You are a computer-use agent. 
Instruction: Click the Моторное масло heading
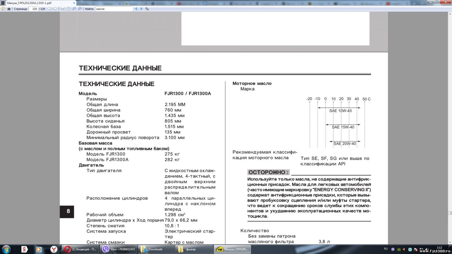tap(252, 83)
